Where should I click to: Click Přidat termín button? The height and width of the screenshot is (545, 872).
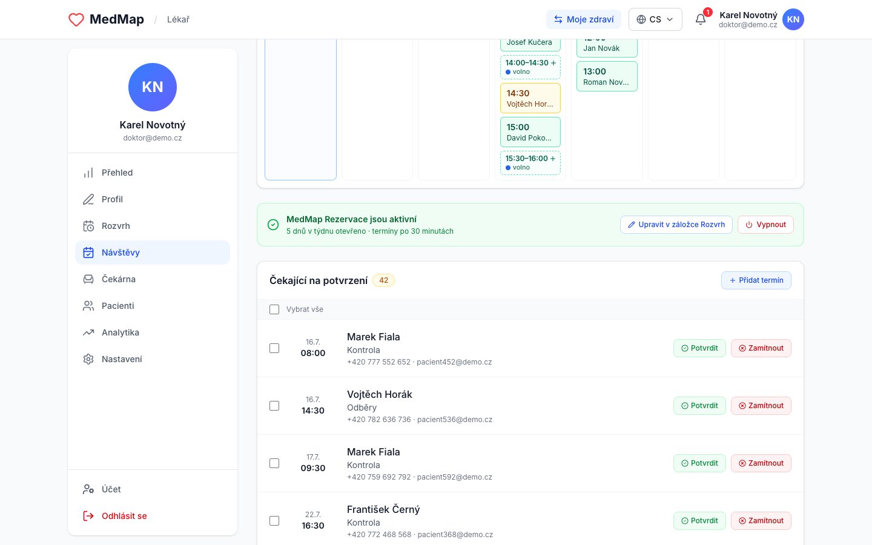[x=756, y=280]
